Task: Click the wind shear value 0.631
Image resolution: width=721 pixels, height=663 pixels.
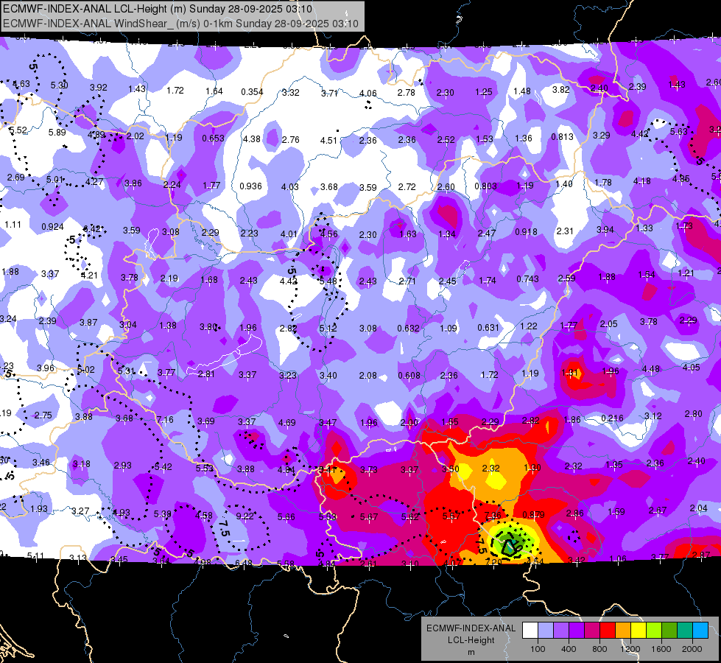Action: point(488,327)
